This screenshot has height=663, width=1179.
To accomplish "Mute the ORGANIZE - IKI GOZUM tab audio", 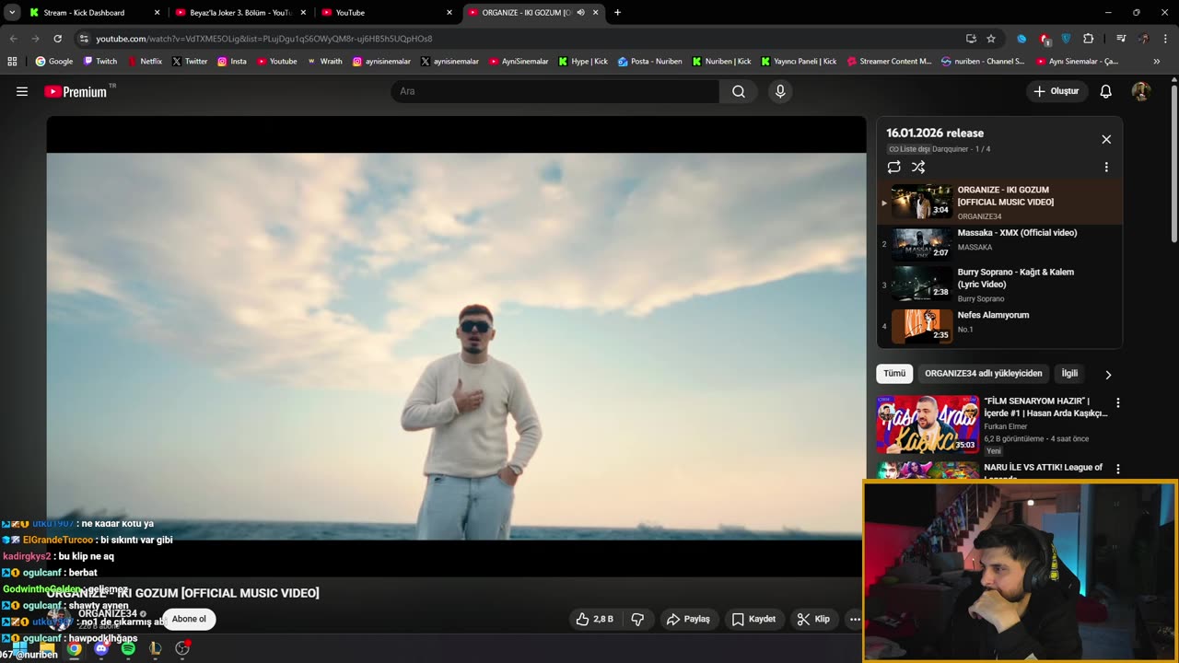I will tap(580, 13).
